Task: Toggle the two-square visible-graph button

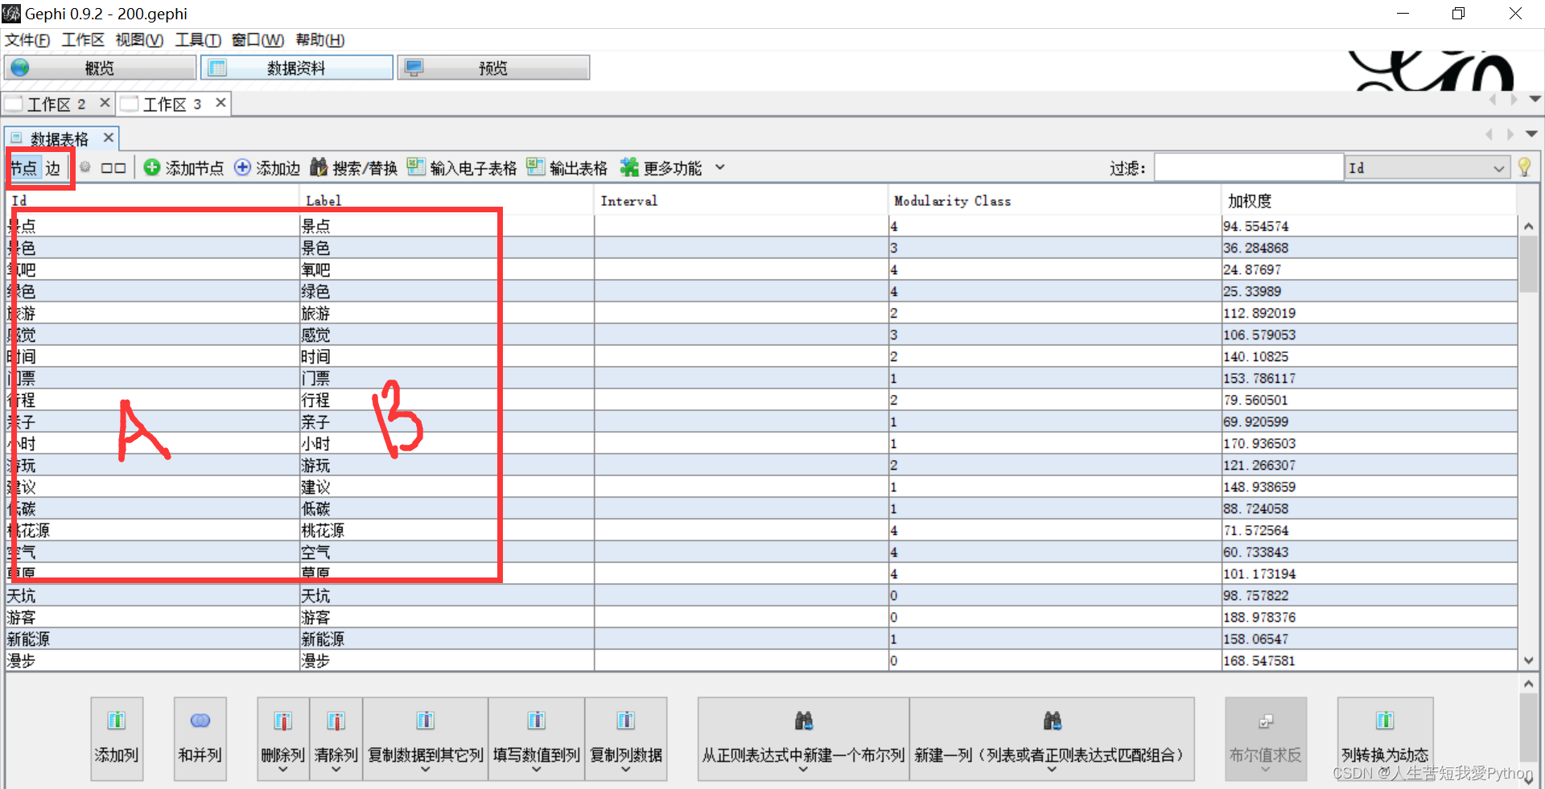Action: click(x=113, y=167)
